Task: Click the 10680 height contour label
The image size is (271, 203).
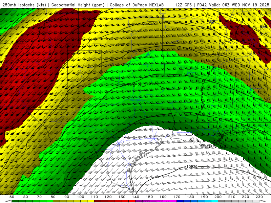Action: pyautogui.click(x=164, y=22)
